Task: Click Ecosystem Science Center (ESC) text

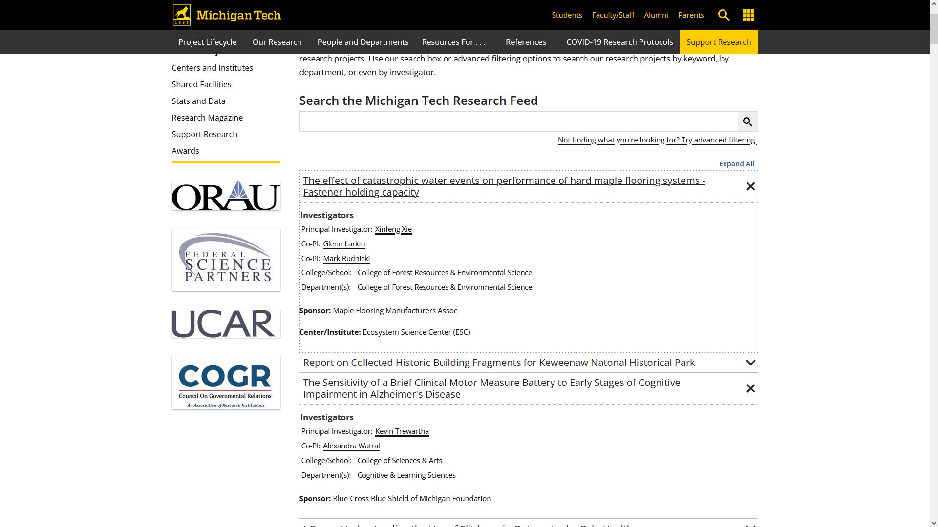Action: 416,332
